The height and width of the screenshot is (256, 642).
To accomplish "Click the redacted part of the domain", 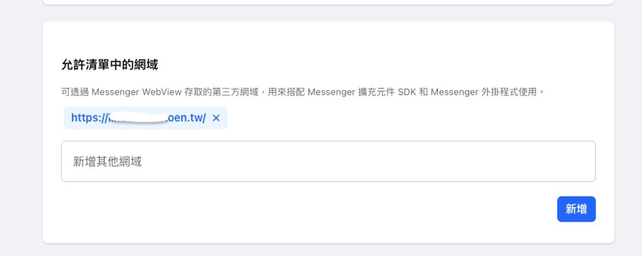I will [x=137, y=118].
